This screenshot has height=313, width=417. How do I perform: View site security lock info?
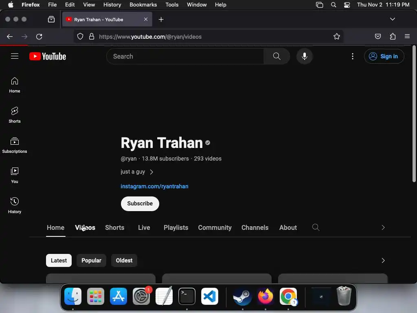click(x=92, y=36)
